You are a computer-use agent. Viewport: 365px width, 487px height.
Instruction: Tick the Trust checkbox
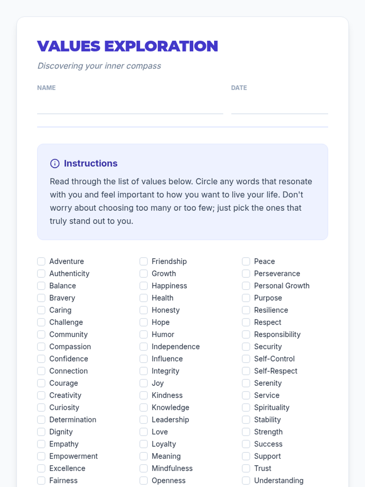point(246,468)
